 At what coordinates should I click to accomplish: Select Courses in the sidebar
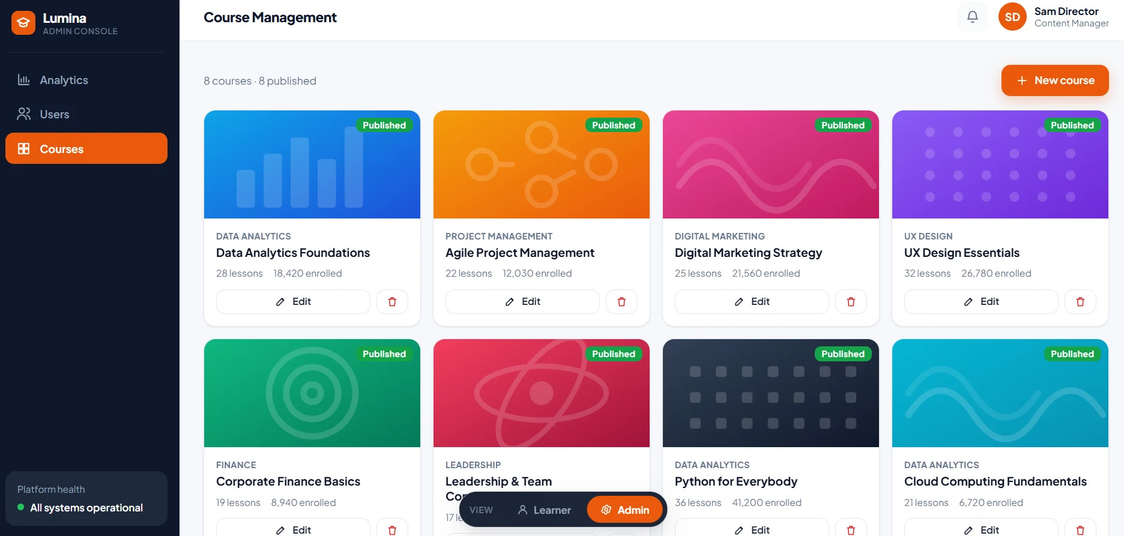[x=86, y=148]
